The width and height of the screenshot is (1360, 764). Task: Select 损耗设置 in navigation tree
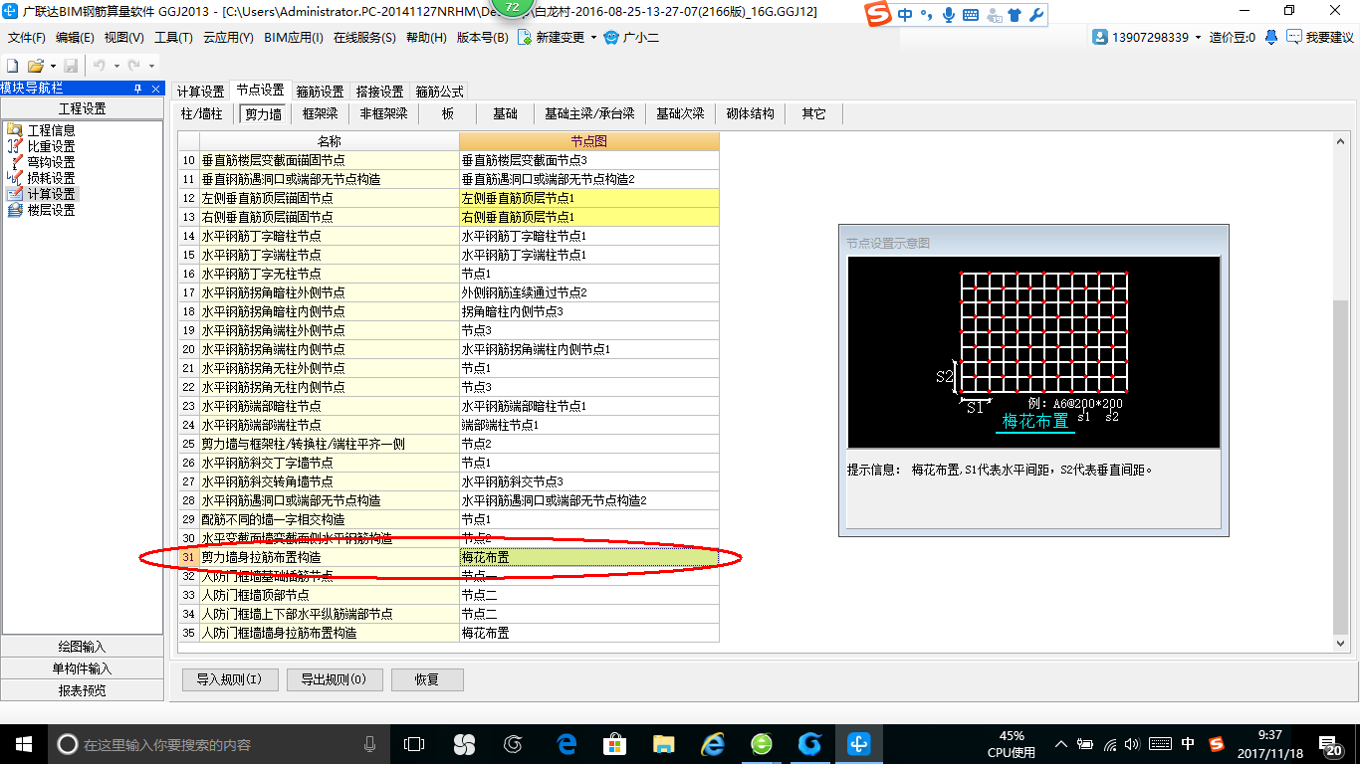51,178
